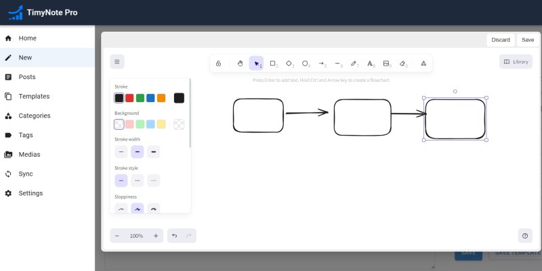Pick the red stroke color swatch
Screen dimensions: 542x271
tap(129, 98)
